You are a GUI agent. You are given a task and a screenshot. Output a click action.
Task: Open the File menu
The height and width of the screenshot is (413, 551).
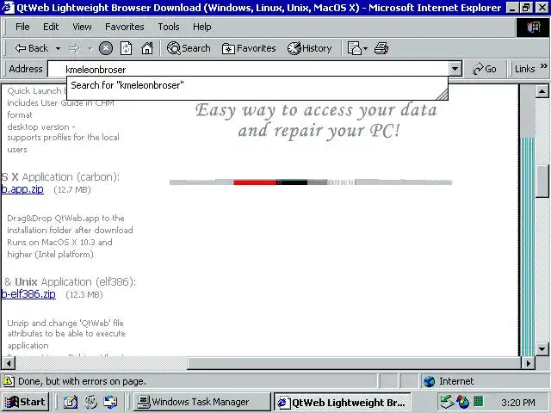[22, 27]
